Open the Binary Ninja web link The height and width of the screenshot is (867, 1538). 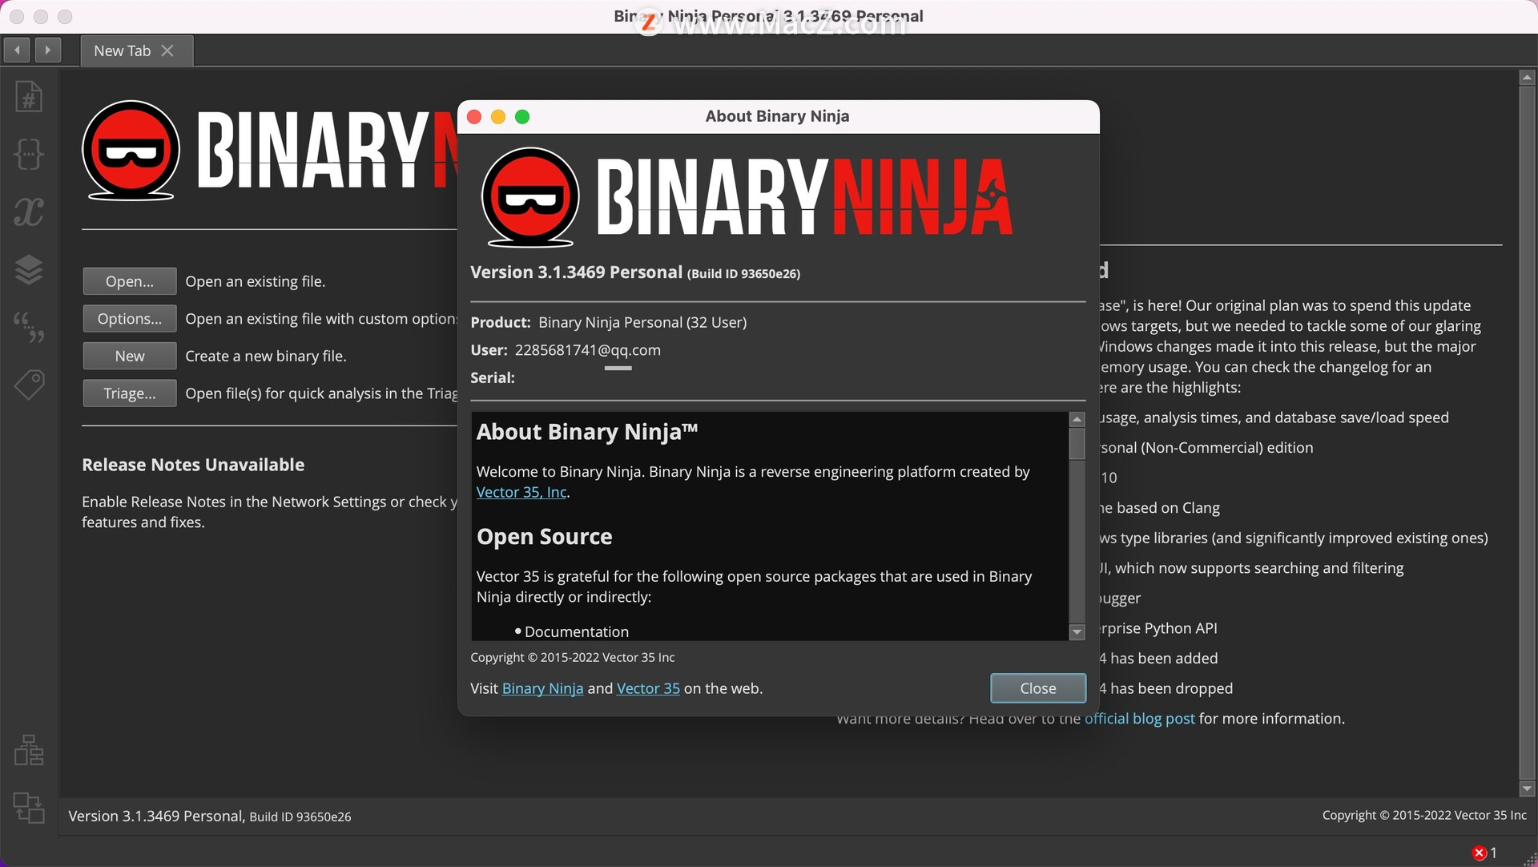[542, 688]
